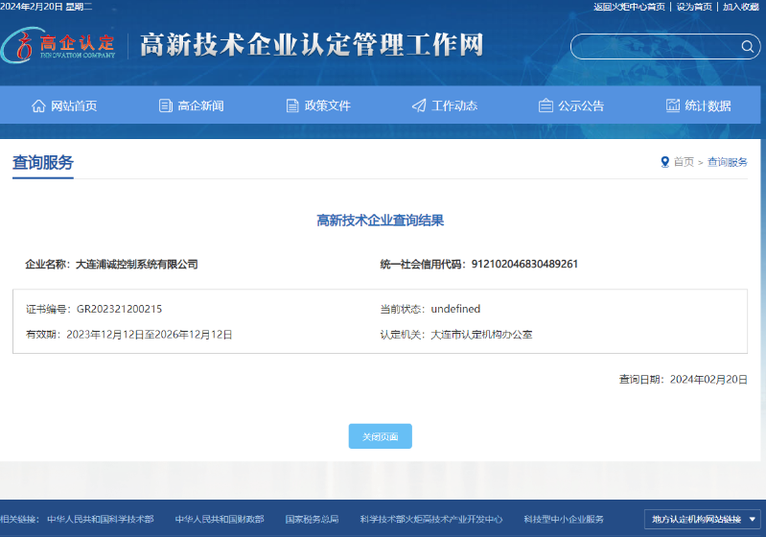Click the news icon beside 高企新闻
Image resolution: width=766 pixels, height=537 pixels.
click(x=166, y=105)
